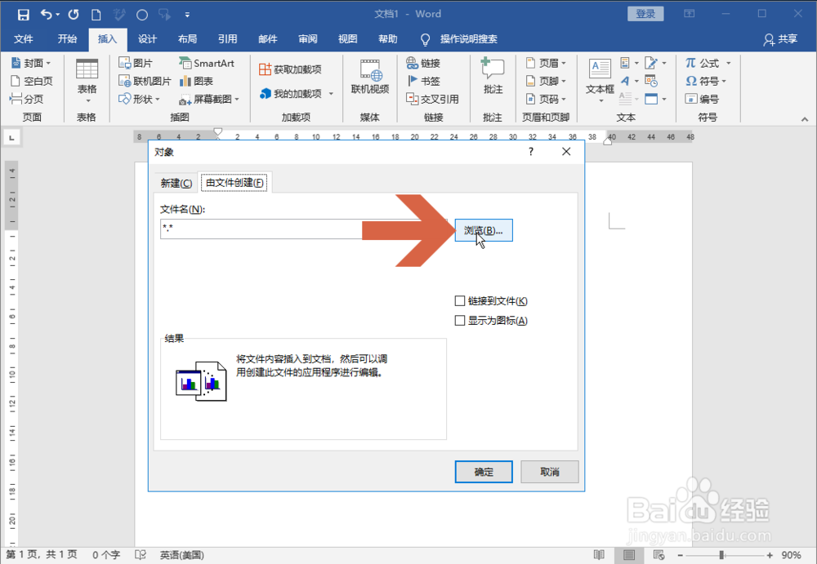Open the Shapes (形状) gallery
Screen dimensions: 817x564
[x=139, y=99]
